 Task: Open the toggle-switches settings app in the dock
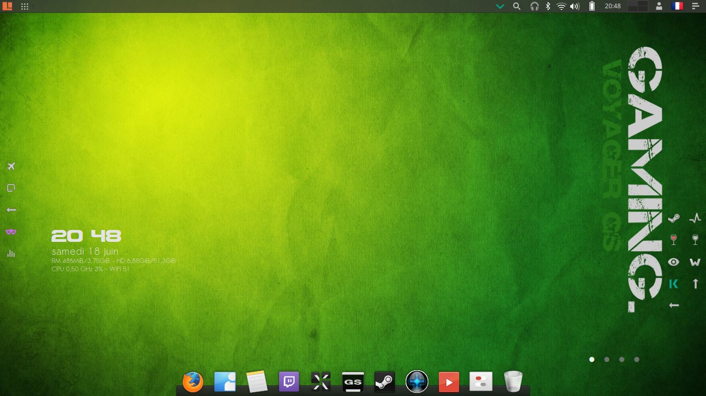[481, 382]
